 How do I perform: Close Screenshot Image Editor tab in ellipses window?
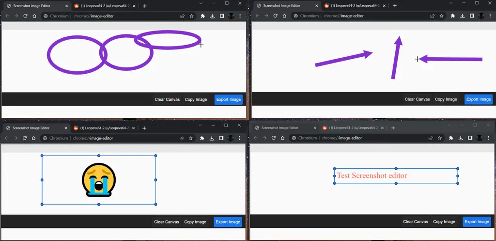point(66,6)
